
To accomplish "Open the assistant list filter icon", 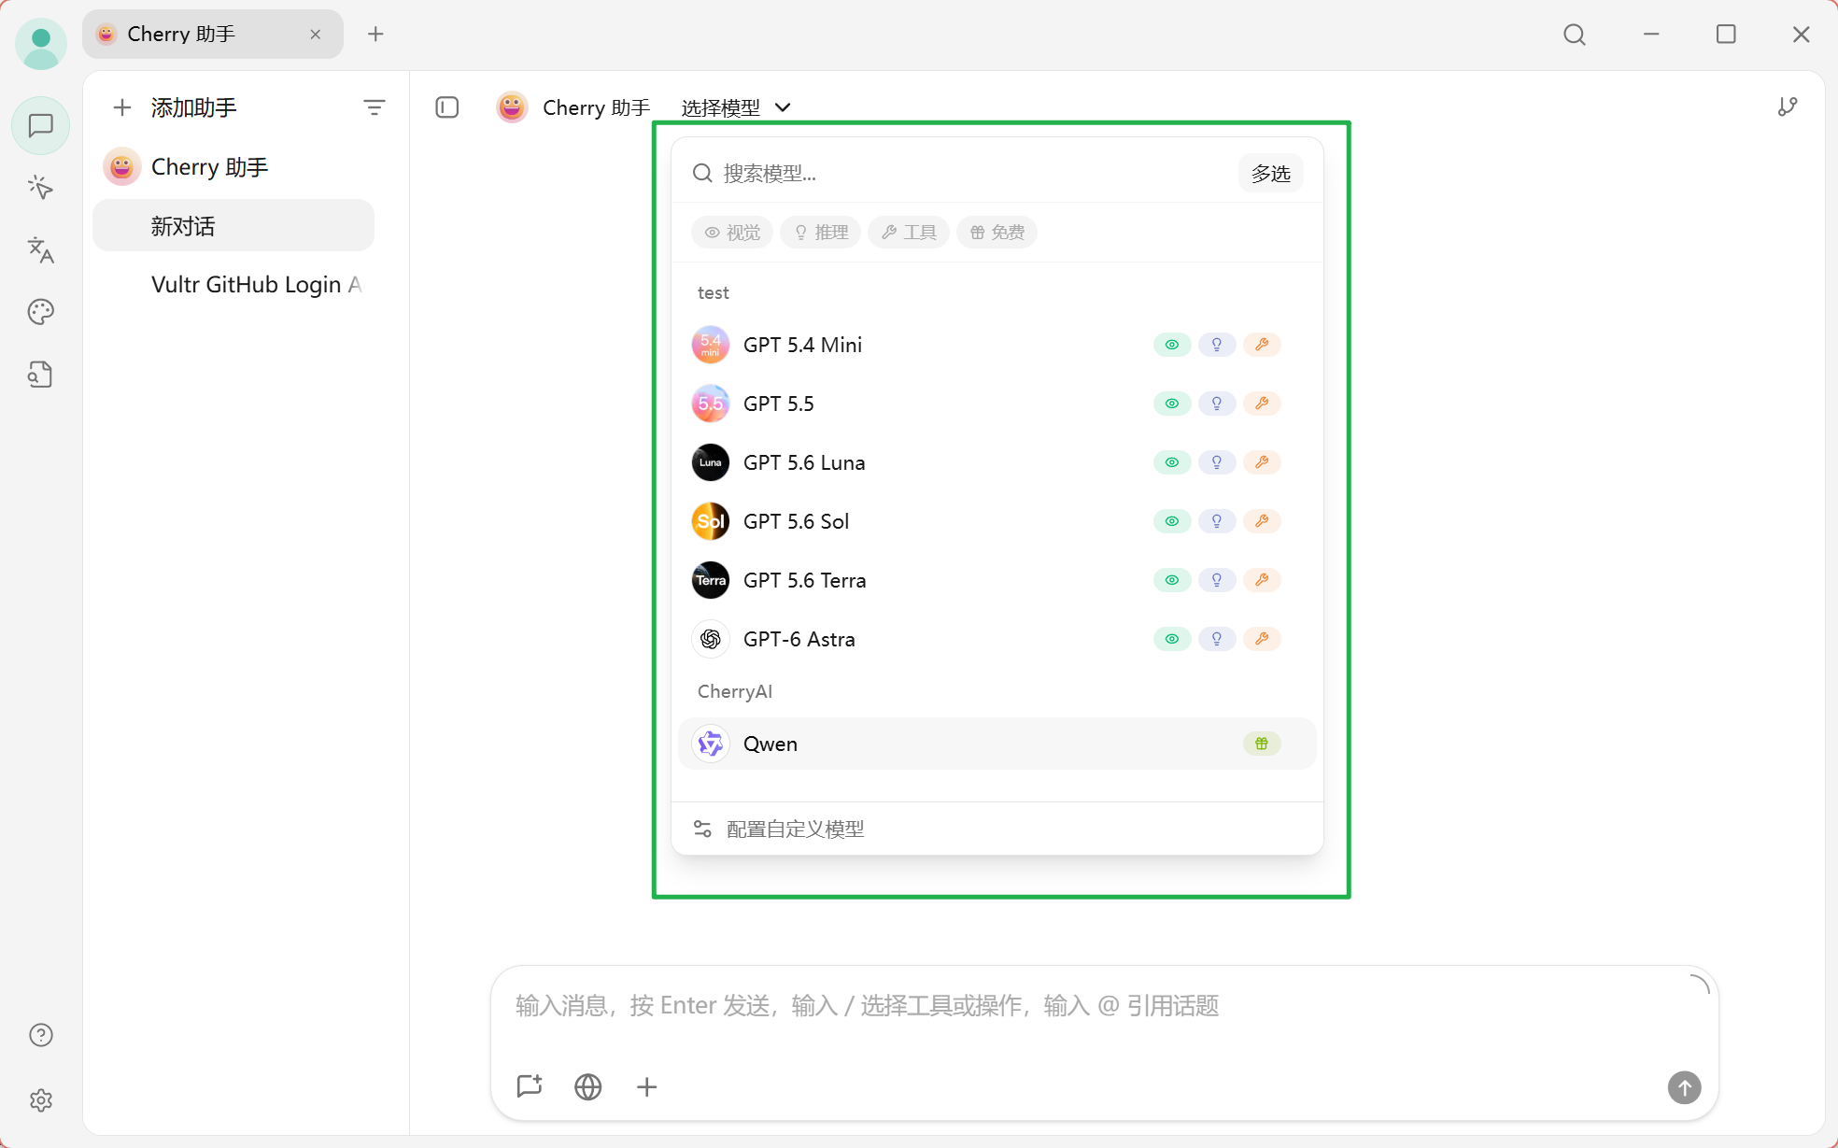I will (375, 108).
